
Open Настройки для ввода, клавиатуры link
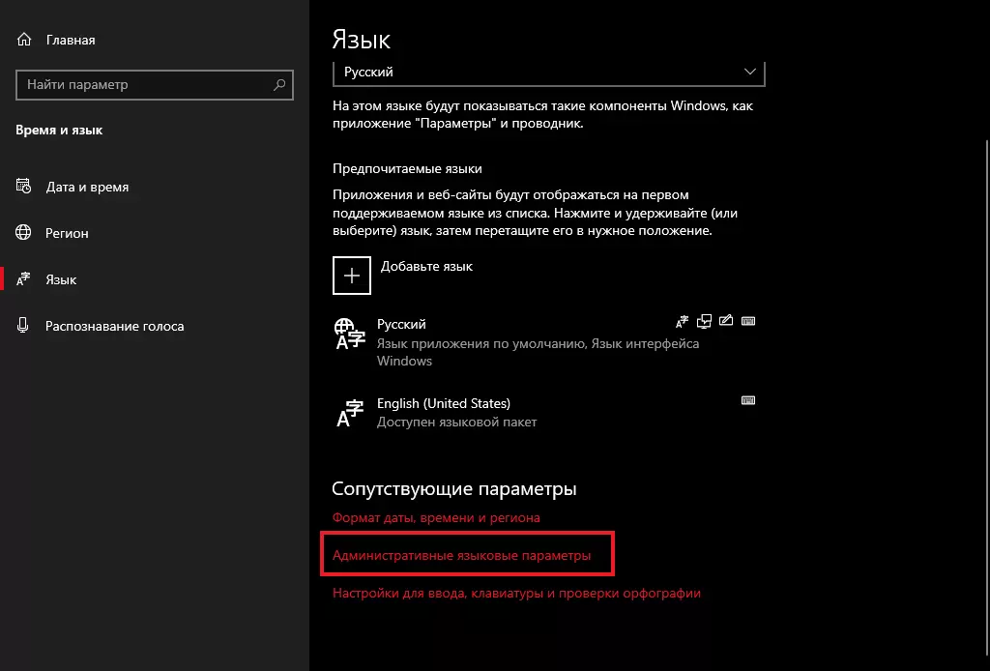pos(516,593)
